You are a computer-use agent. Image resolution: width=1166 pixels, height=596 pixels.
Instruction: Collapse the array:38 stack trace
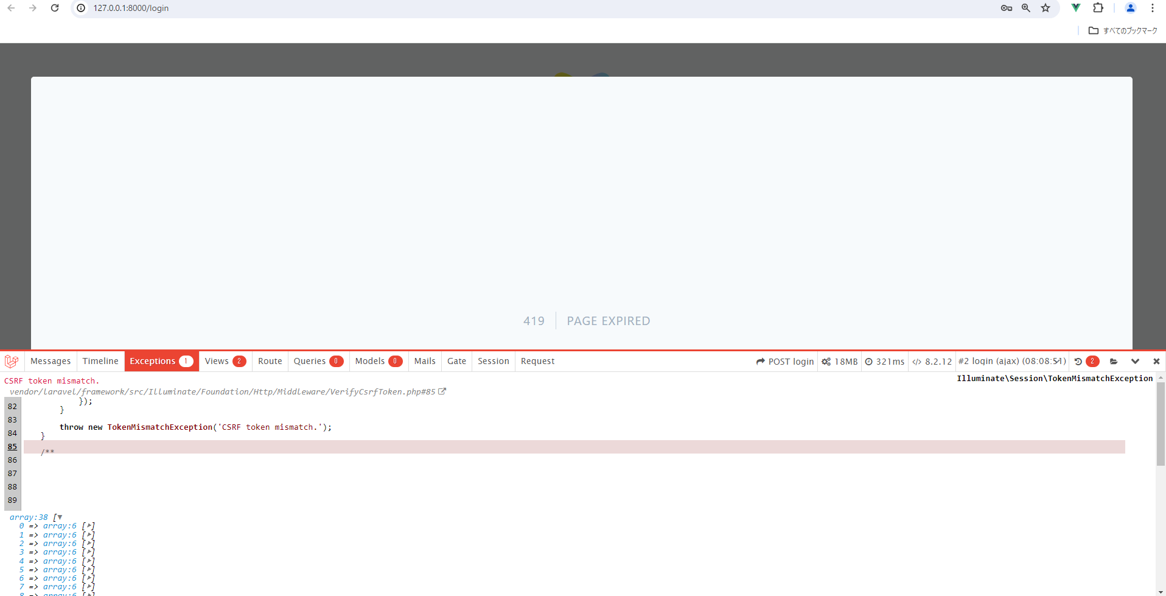[x=59, y=517]
